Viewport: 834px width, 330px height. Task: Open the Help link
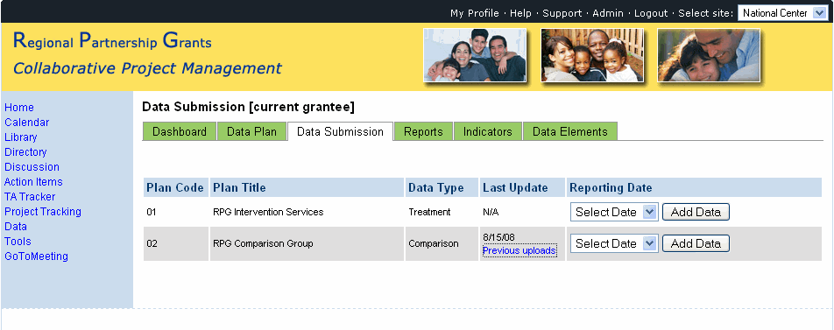[x=520, y=13]
